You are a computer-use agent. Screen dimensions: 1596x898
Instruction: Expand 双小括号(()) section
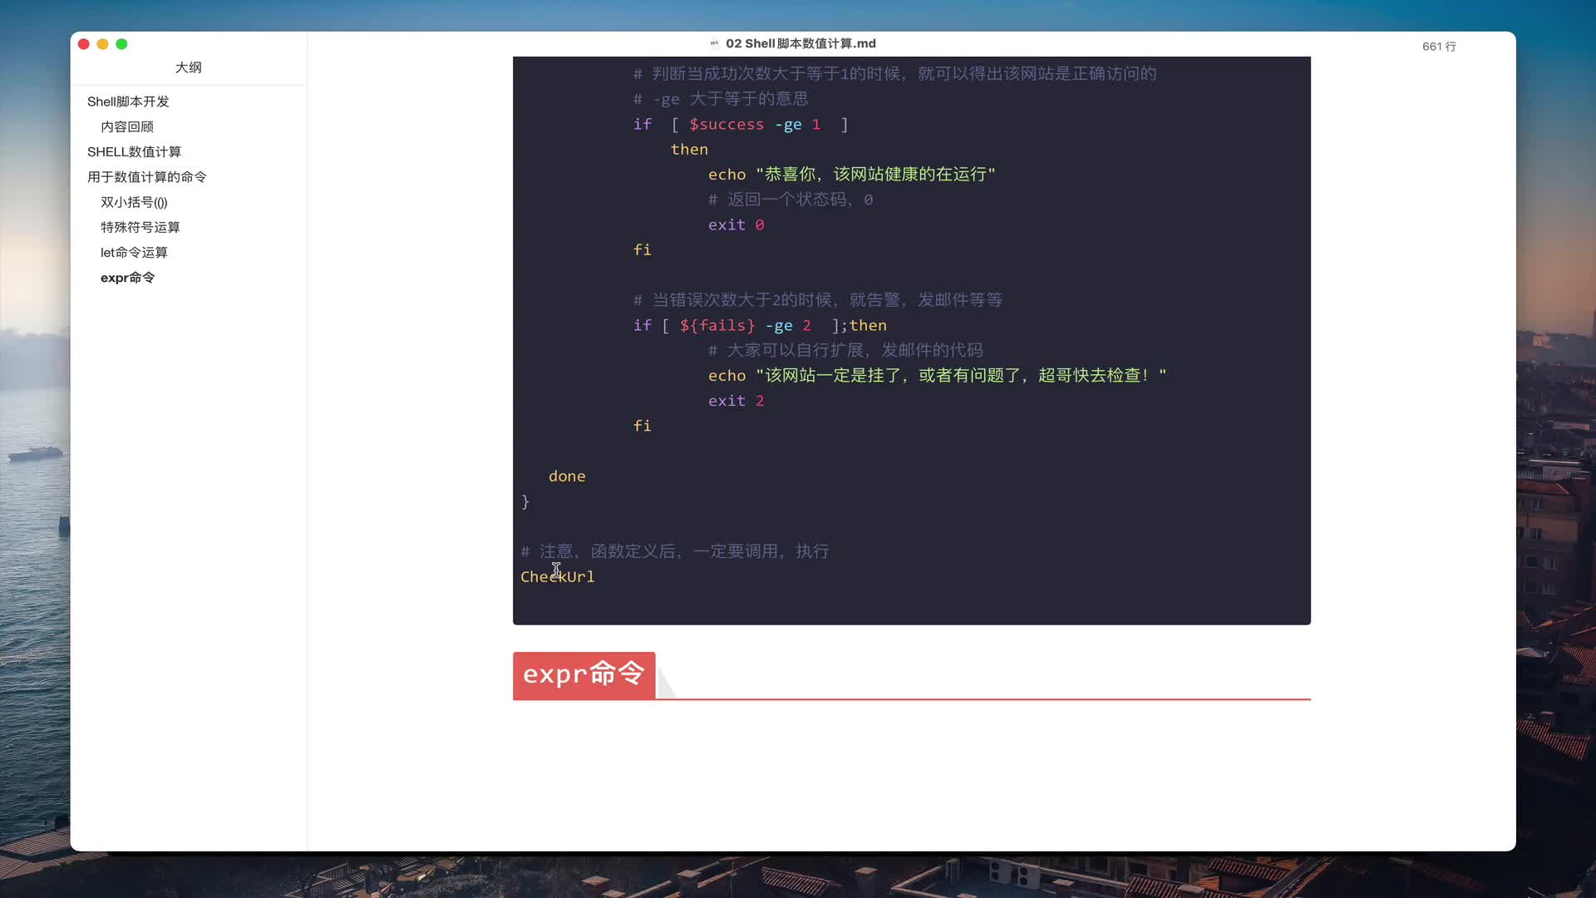point(135,202)
